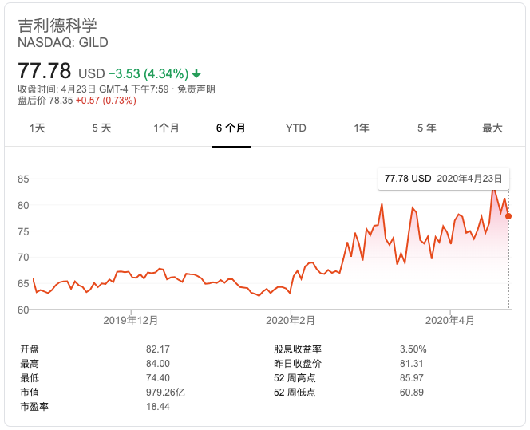Screen dimensions: 530x430
Task: Switch to the 1天 range tab
Action: coord(38,128)
